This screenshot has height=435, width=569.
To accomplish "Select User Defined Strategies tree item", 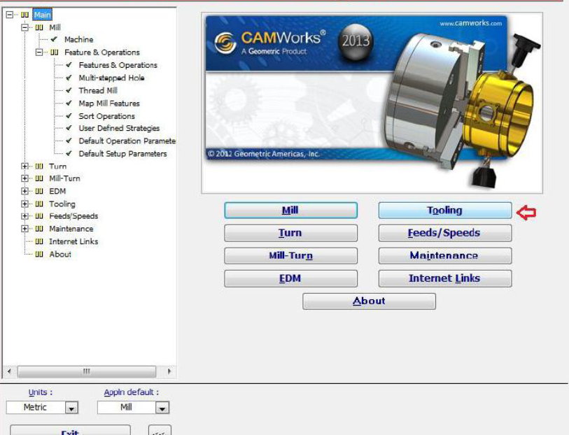I will coord(118,129).
